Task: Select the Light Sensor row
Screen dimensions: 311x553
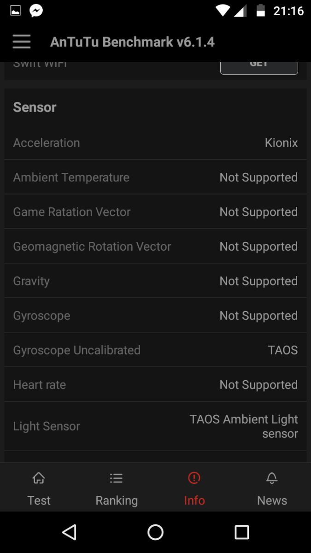Action: coord(155,426)
